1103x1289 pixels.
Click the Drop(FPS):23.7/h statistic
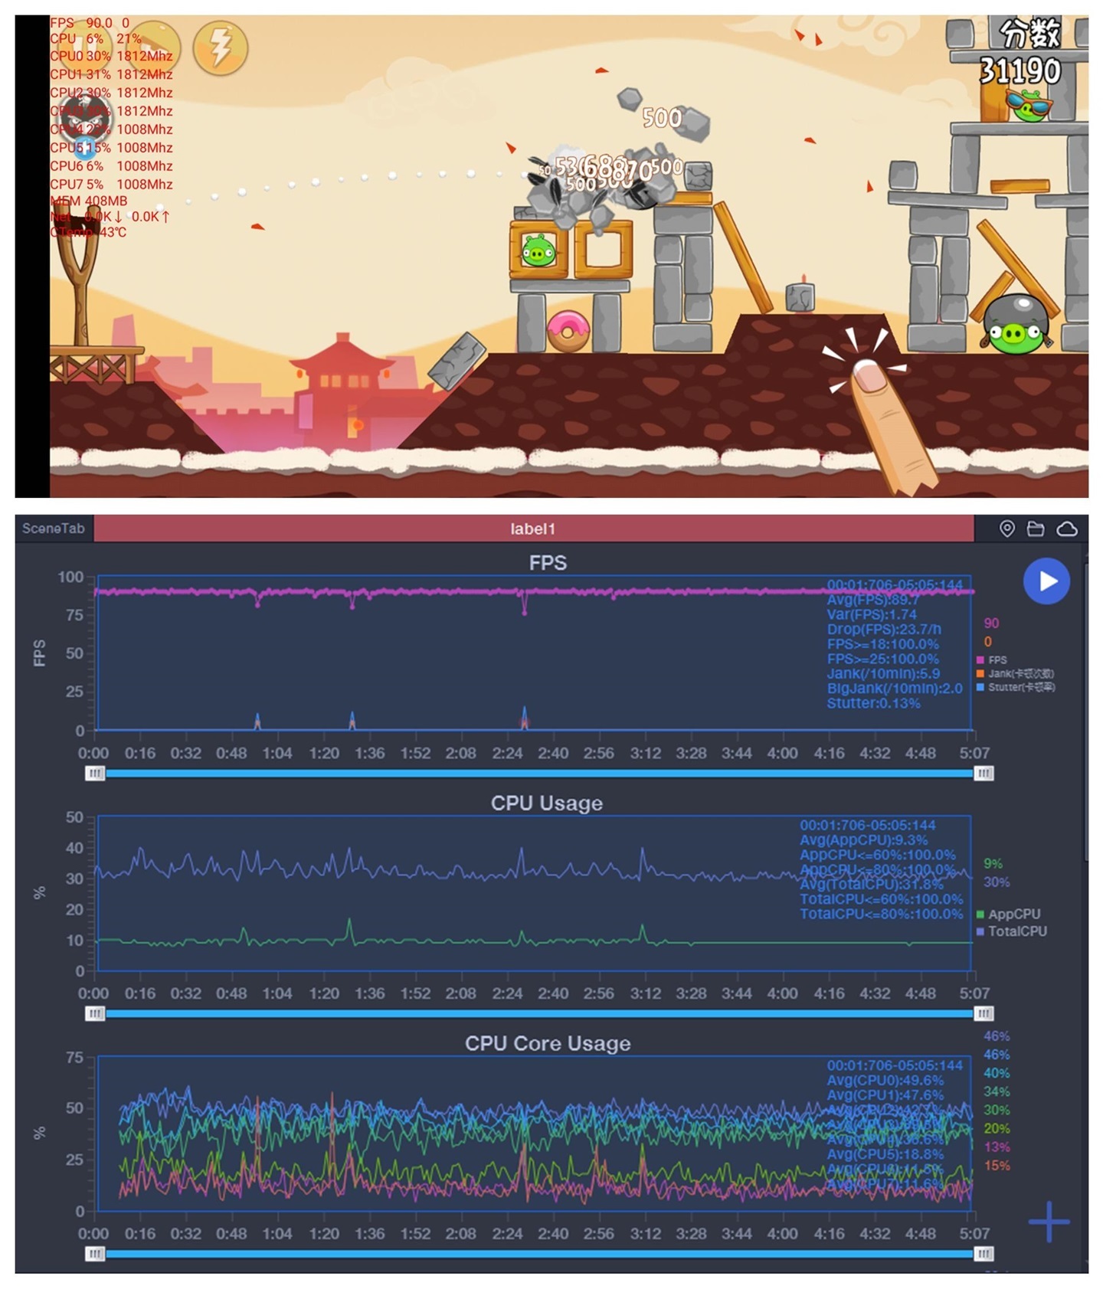pos(884,629)
